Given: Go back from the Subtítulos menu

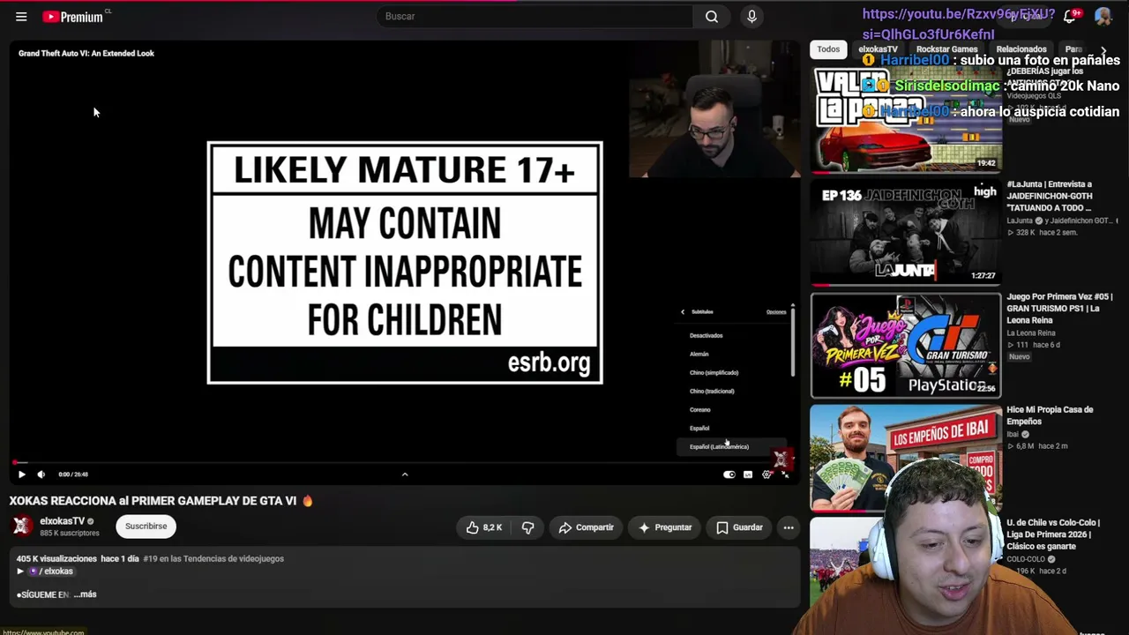Looking at the screenshot, I should click(683, 311).
